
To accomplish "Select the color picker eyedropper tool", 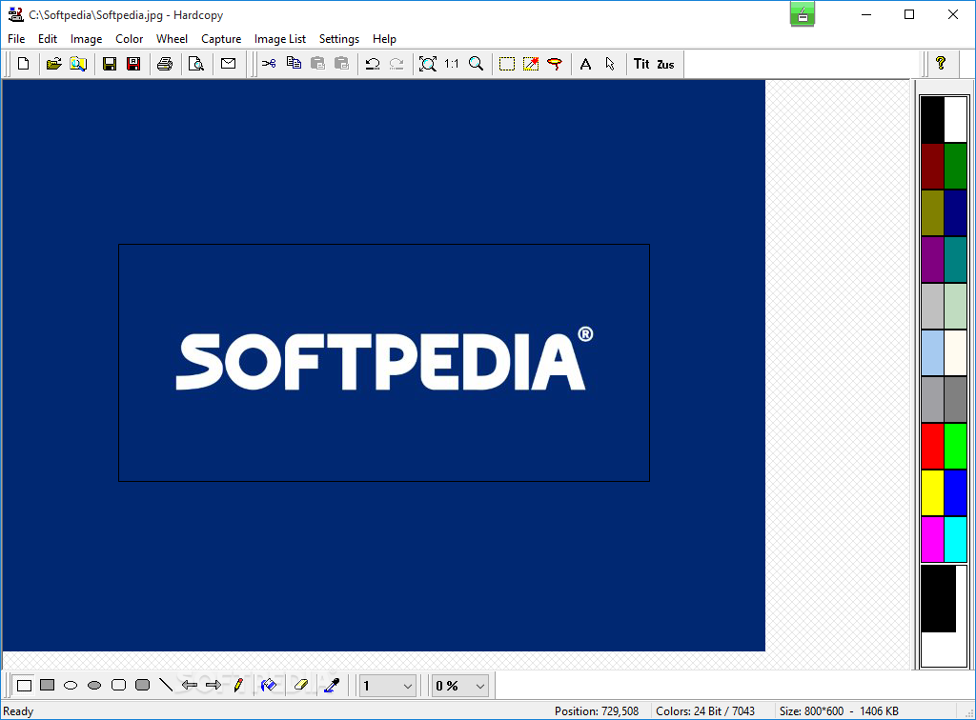I will (x=332, y=685).
